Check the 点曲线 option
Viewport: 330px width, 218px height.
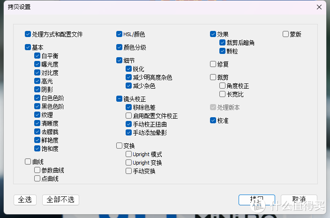[37, 179]
